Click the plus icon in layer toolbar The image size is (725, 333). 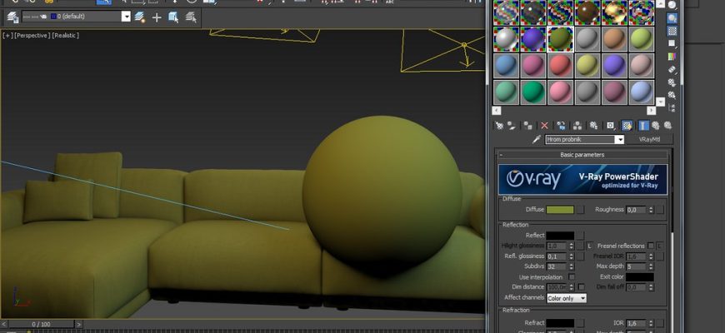(156, 17)
